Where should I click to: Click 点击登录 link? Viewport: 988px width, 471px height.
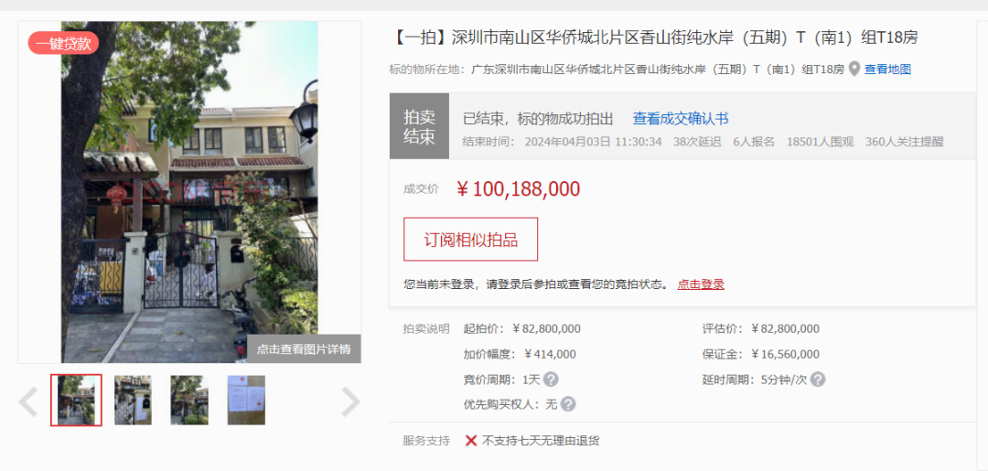tap(701, 284)
